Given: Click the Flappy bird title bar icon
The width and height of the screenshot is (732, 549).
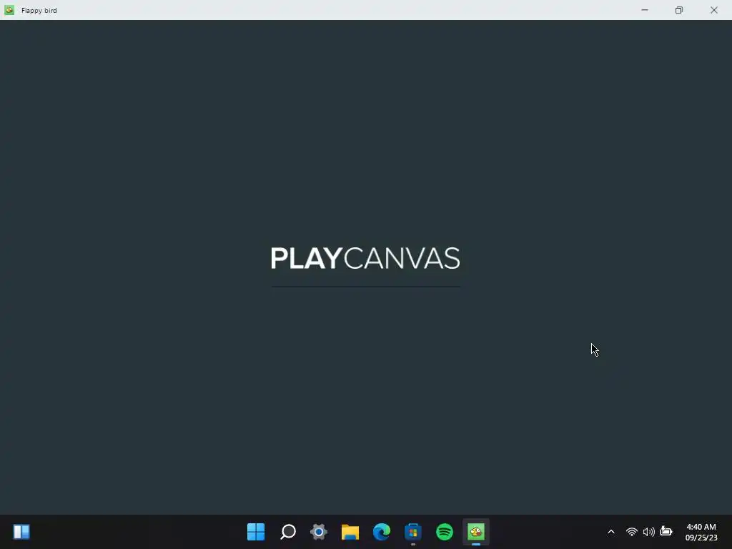Looking at the screenshot, I should [x=9, y=10].
